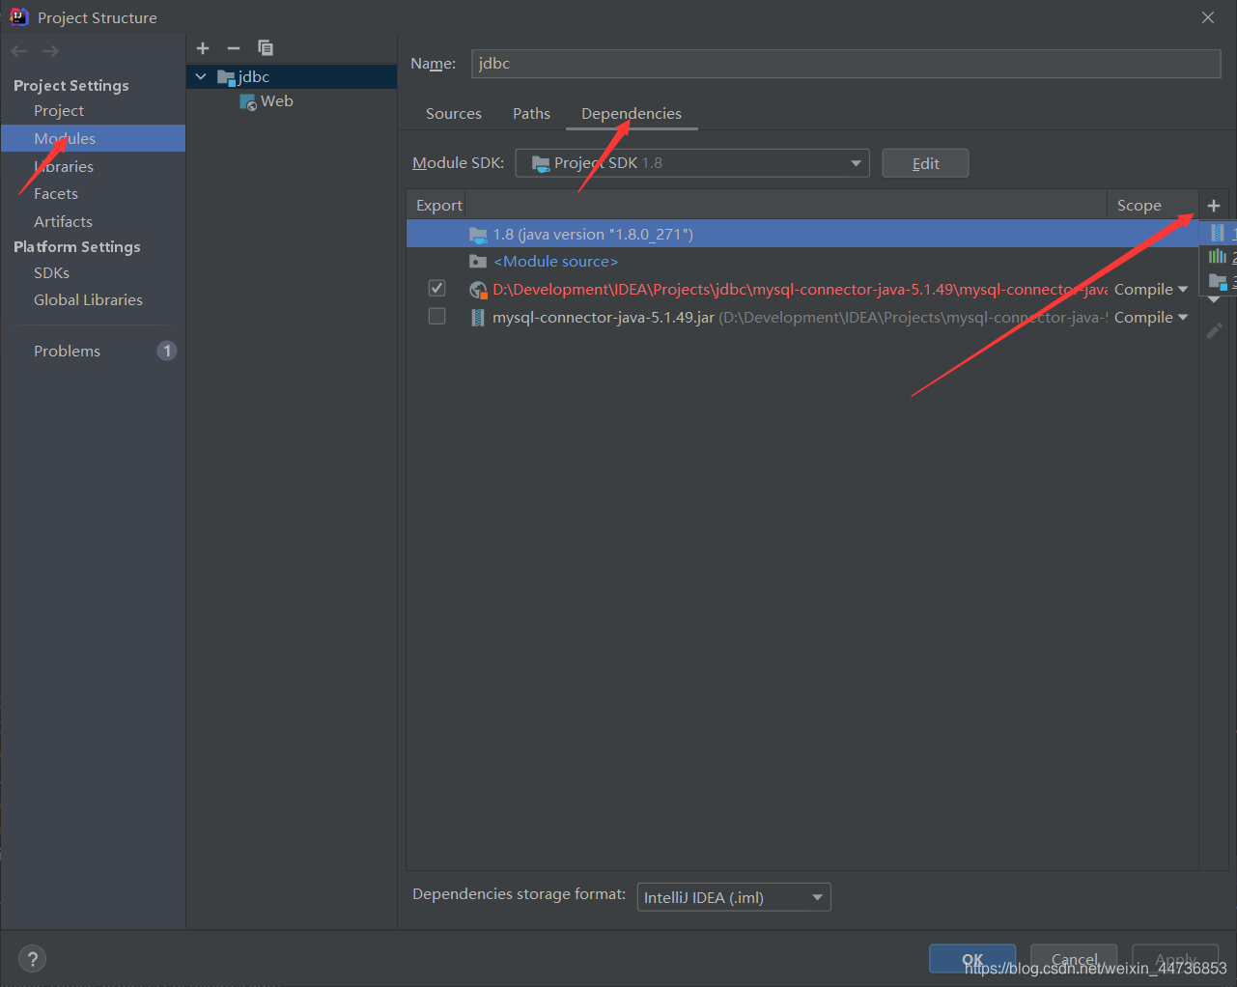
Task: Open help with question mark button
Action: click(33, 959)
